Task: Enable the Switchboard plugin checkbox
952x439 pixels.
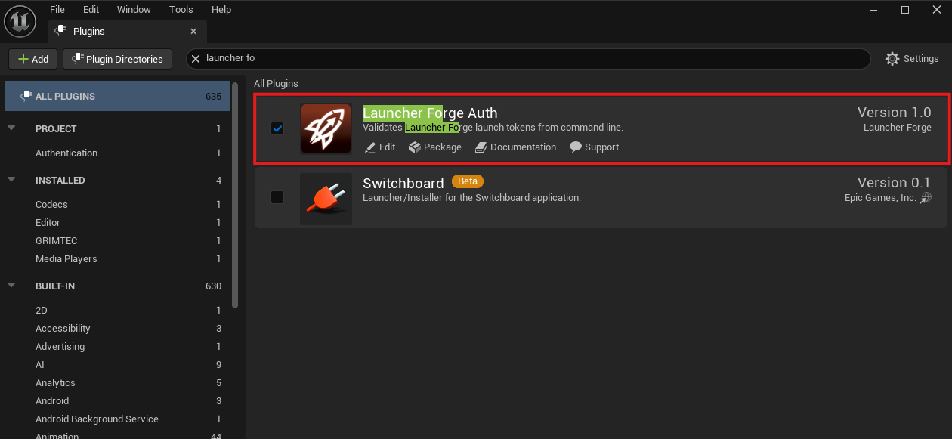Action: pos(277,197)
